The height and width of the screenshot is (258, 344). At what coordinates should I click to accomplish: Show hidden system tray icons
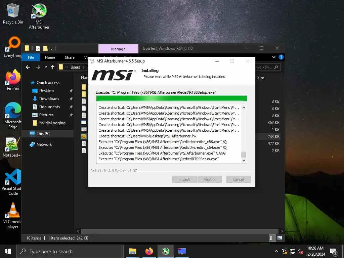coord(276,251)
